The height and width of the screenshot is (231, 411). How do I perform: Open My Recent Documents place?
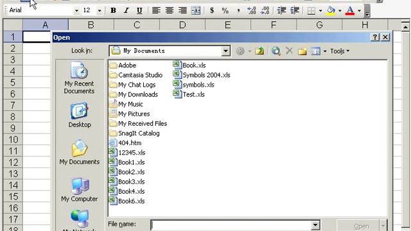(x=79, y=78)
